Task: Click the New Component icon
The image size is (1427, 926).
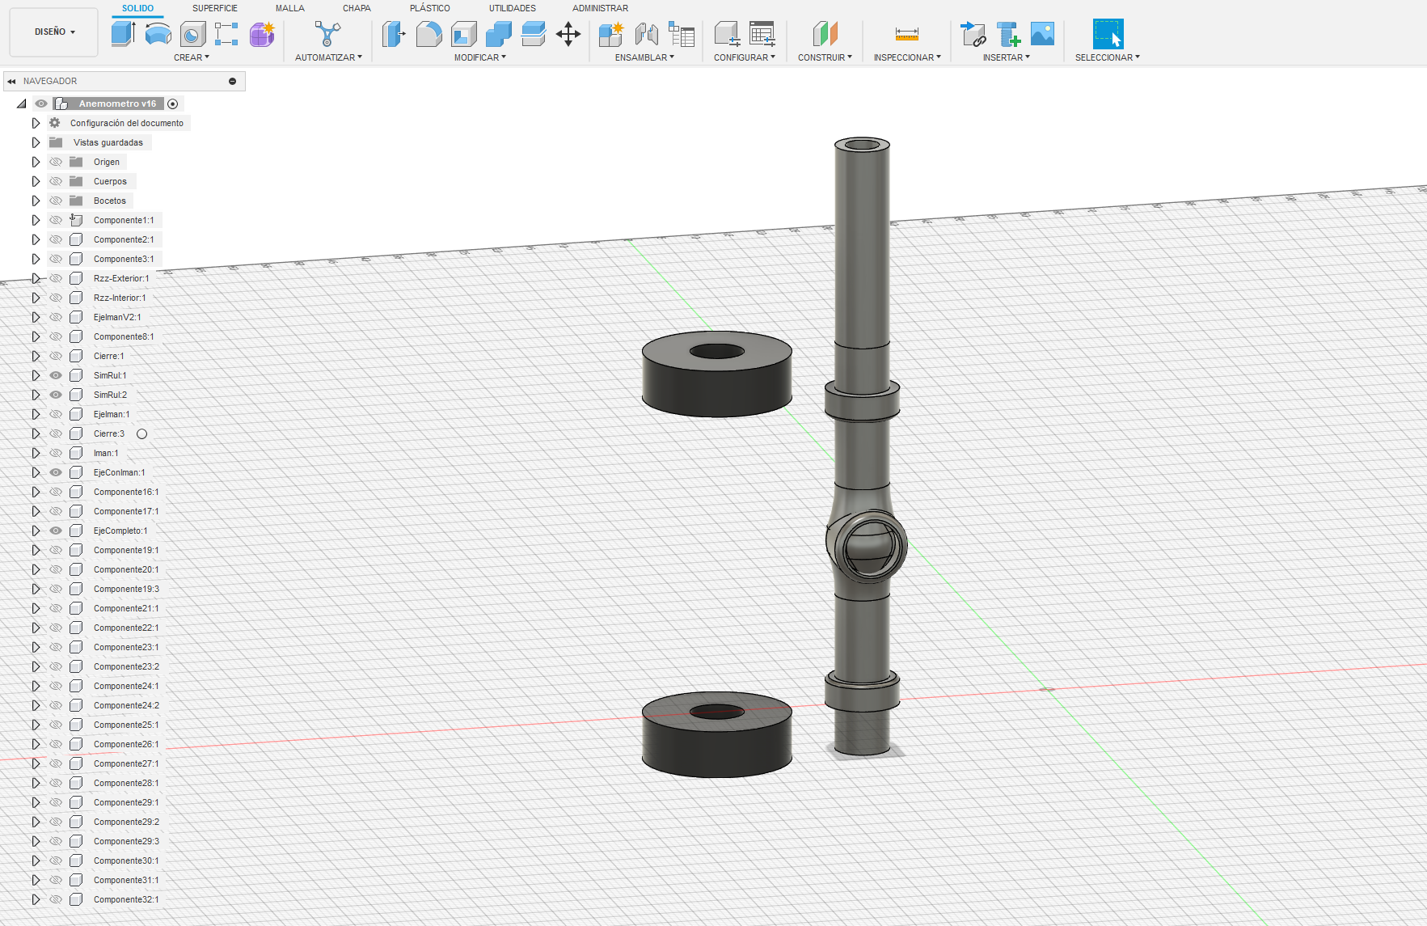Action: click(x=611, y=34)
